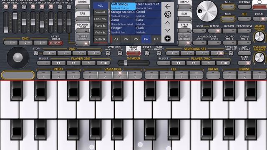
Task: Rewind Player Two
Action: pyautogui.click(x=178, y=63)
